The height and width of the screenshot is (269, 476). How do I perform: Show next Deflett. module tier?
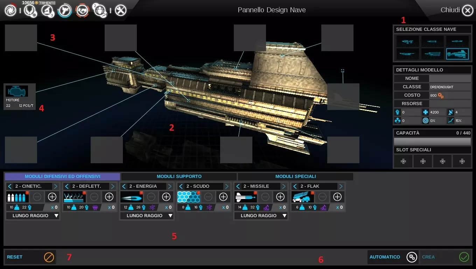tap(112, 186)
